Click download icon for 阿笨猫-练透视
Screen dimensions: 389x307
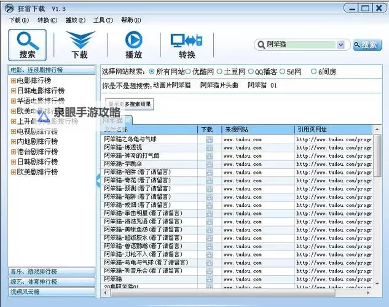[x=210, y=148]
